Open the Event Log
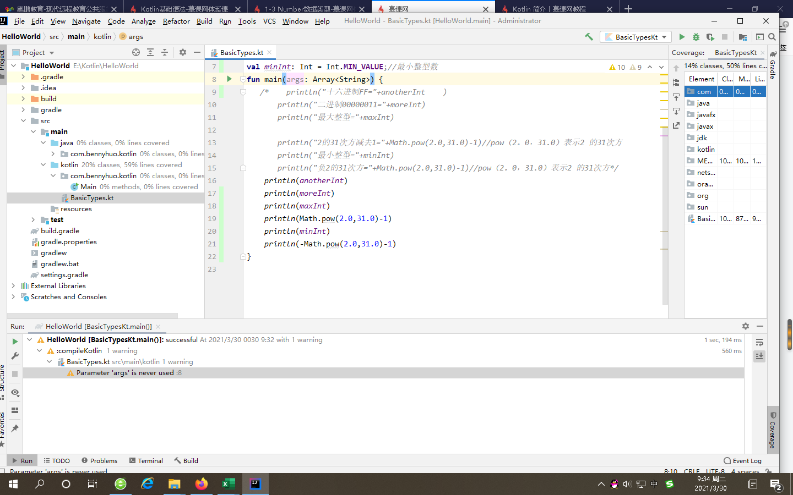The height and width of the screenshot is (495, 793). pos(742,461)
